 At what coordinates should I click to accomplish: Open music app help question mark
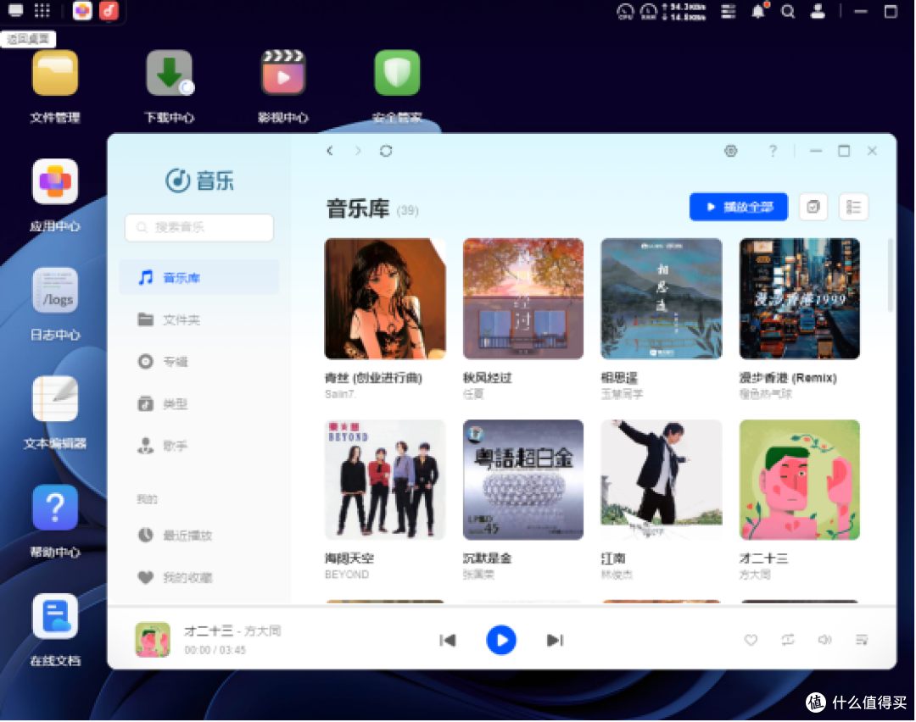(773, 151)
